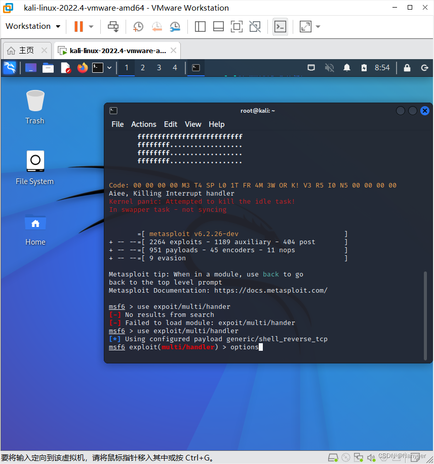
Task: Open the terminal emulator panel launcher
Action: (98, 68)
